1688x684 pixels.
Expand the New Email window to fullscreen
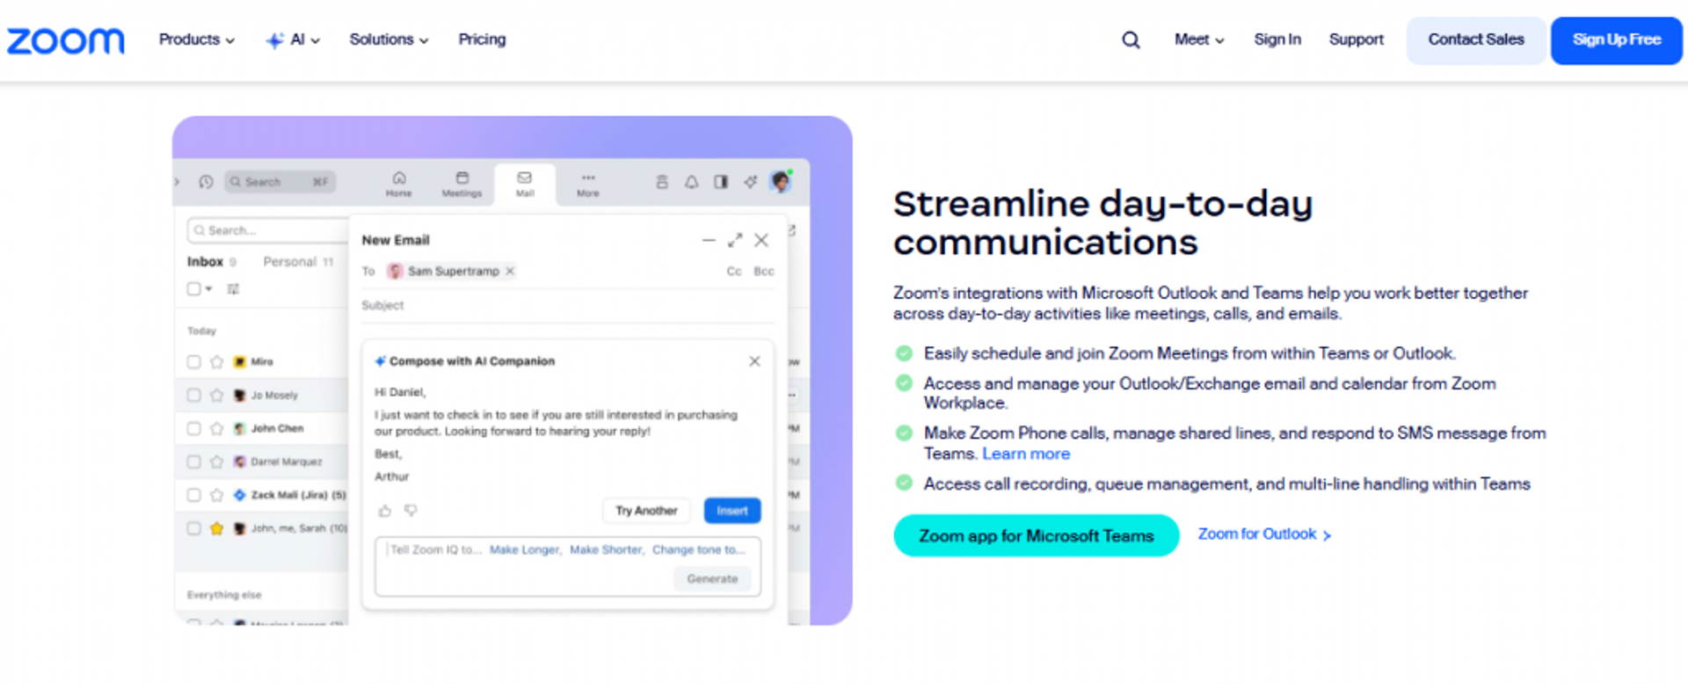tap(735, 240)
